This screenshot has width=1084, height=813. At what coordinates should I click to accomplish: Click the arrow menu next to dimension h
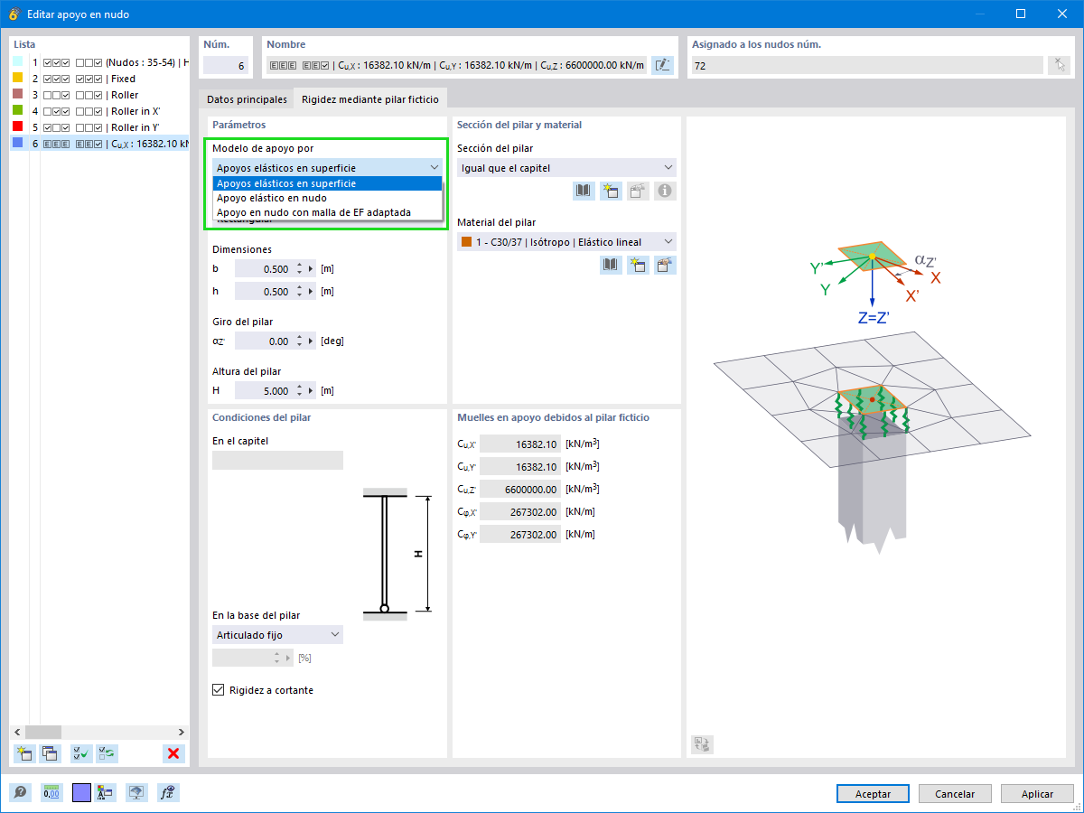[313, 292]
